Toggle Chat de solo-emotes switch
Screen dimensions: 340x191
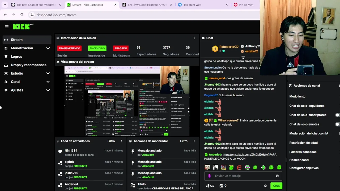click(338, 124)
